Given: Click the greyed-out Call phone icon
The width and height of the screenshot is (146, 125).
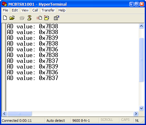Looking at the screenshot, I should point(22,18).
